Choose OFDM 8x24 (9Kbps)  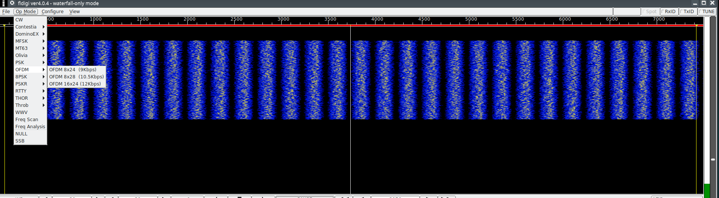tap(77, 70)
